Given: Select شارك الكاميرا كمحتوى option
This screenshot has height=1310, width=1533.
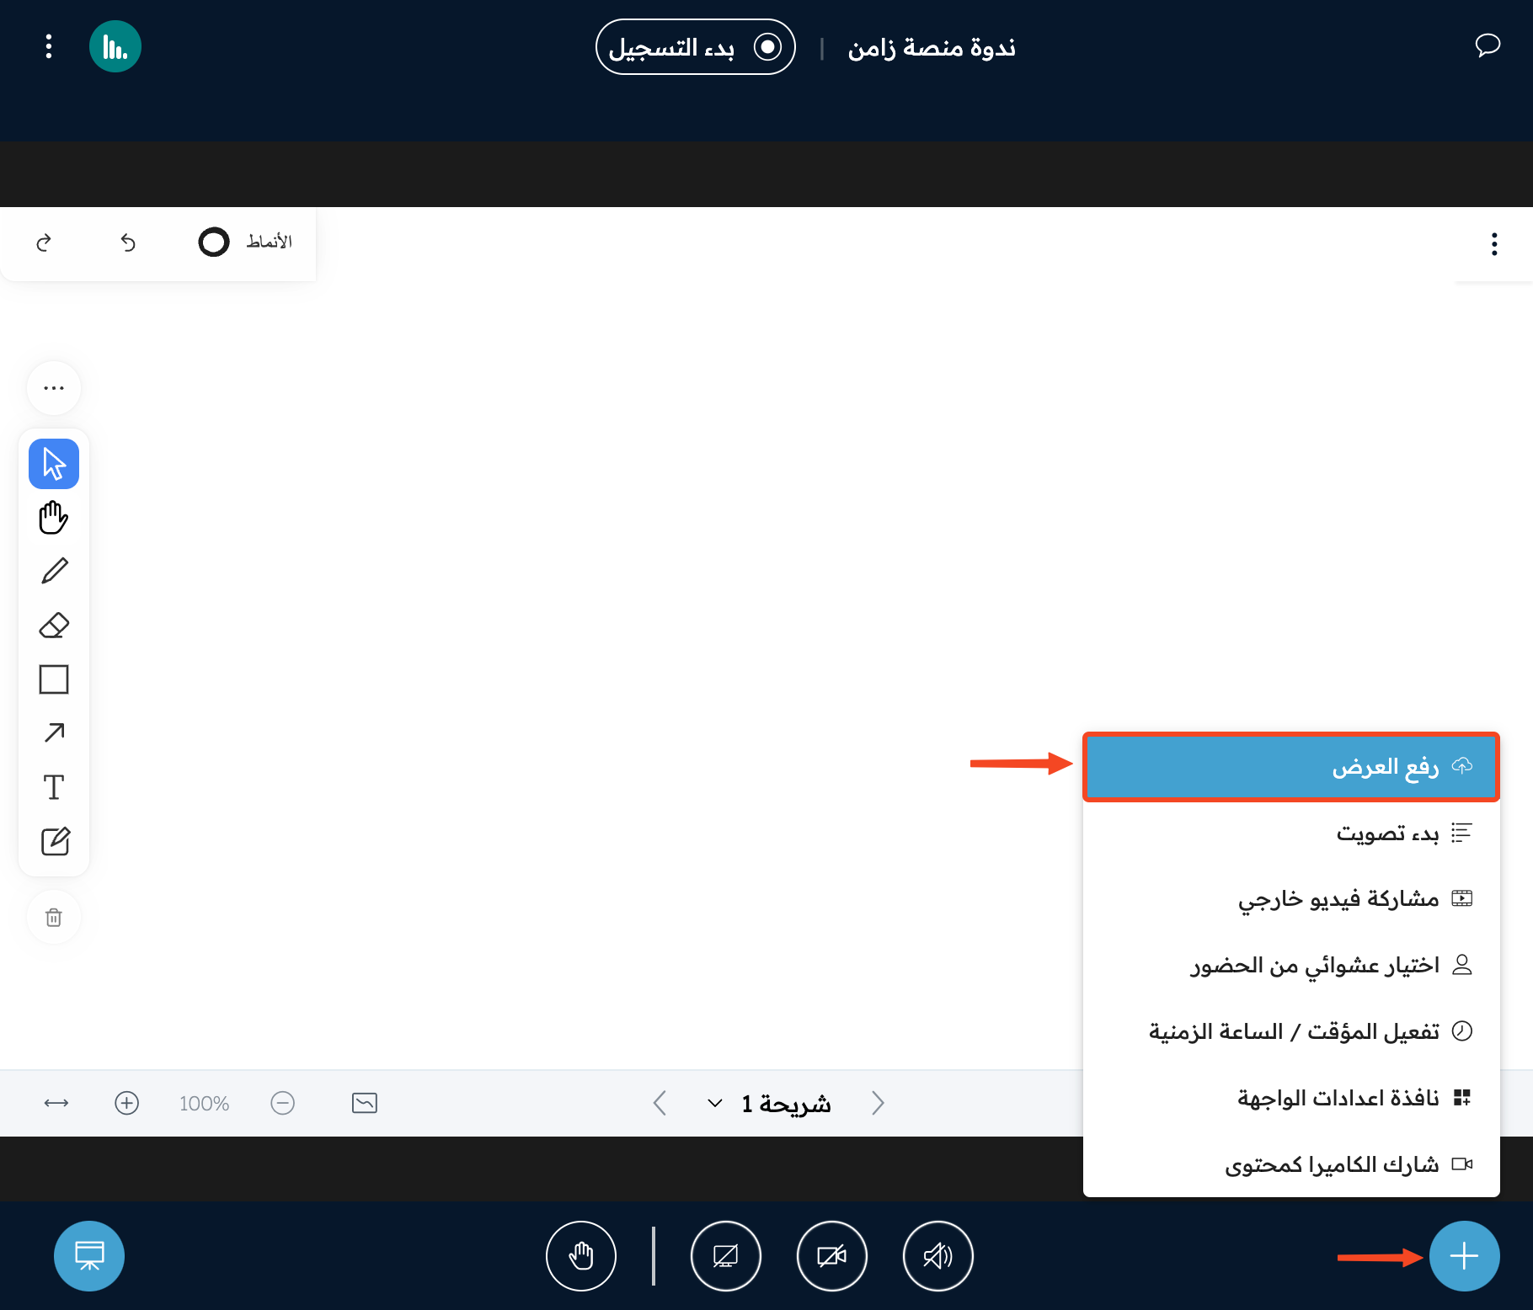Looking at the screenshot, I should tap(1291, 1164).
